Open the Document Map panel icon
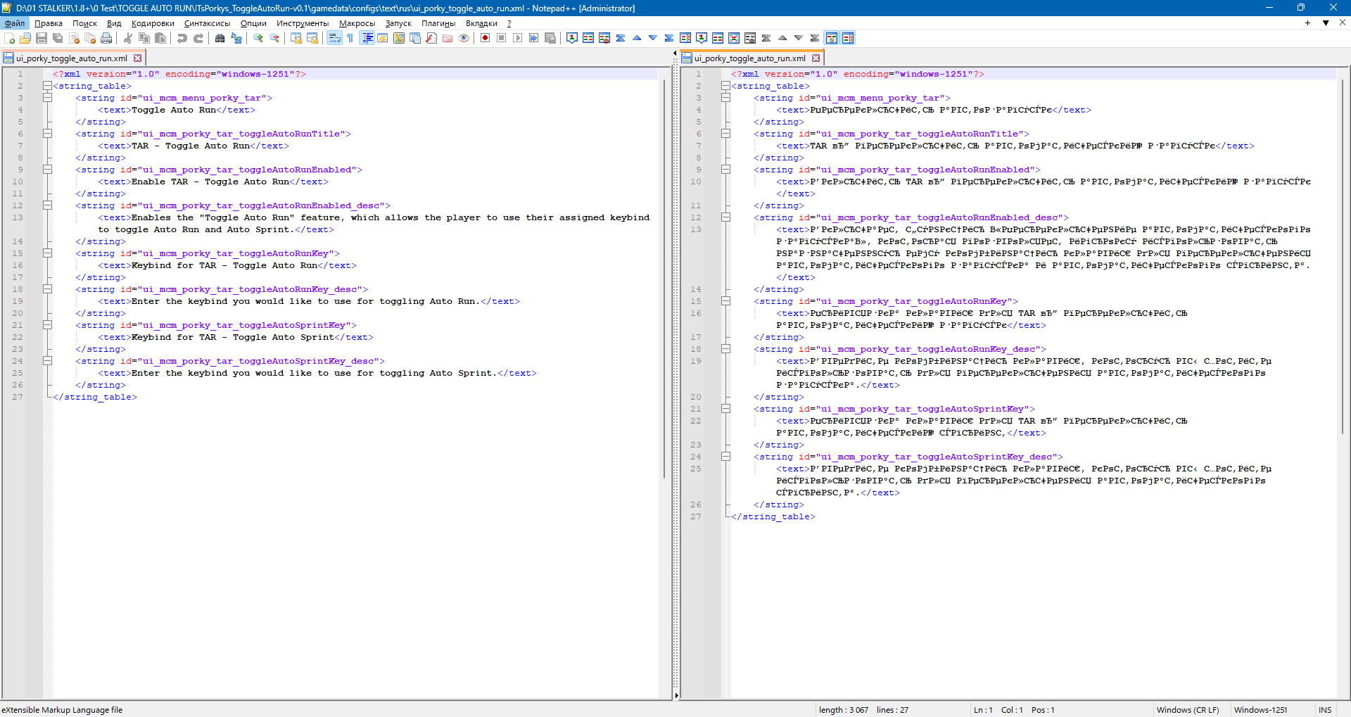Image resolution: width=1351 pixels, height=717 pixels. [x=399, y=38]
